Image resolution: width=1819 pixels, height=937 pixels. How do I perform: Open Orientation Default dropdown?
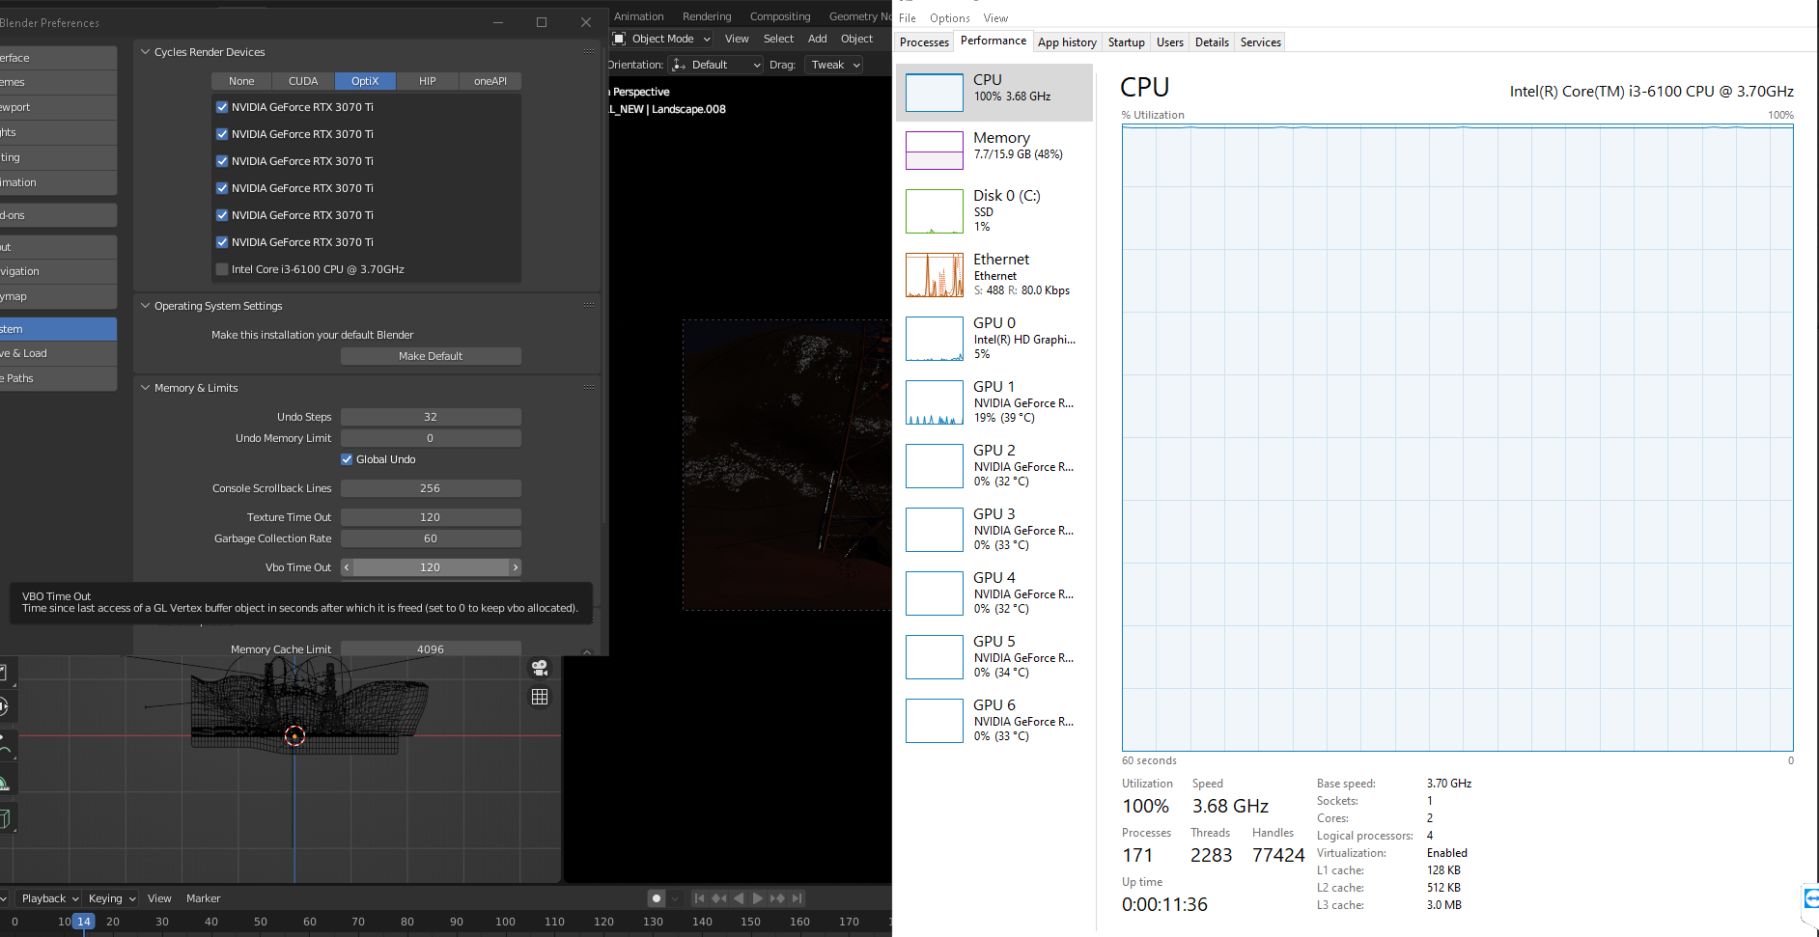717,65
